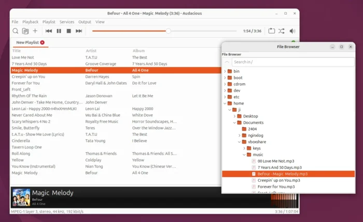Open the View menu
Viewport: 363px width, 222px height.
coord(100,22)
